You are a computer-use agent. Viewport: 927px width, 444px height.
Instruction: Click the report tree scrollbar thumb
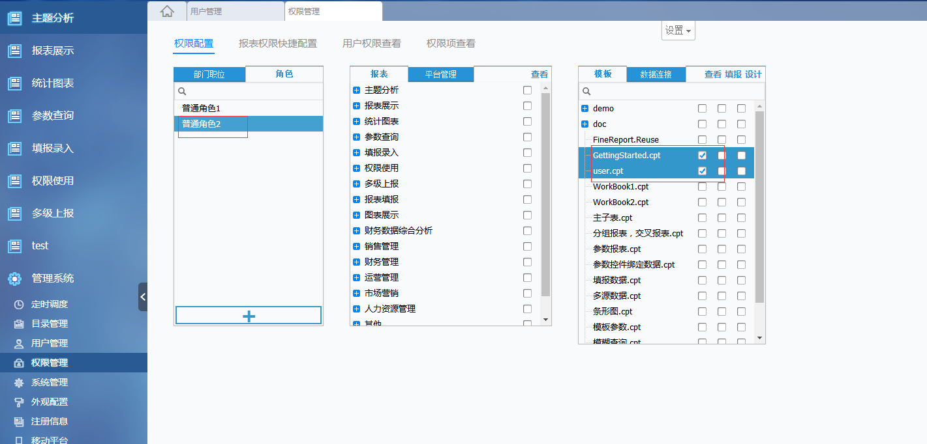click(546, 195)
